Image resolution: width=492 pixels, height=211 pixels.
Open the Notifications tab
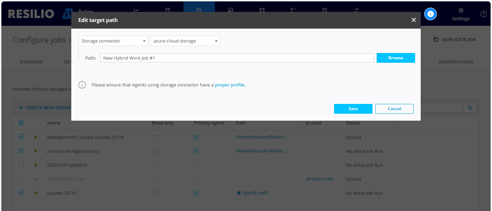pos(456,62)
